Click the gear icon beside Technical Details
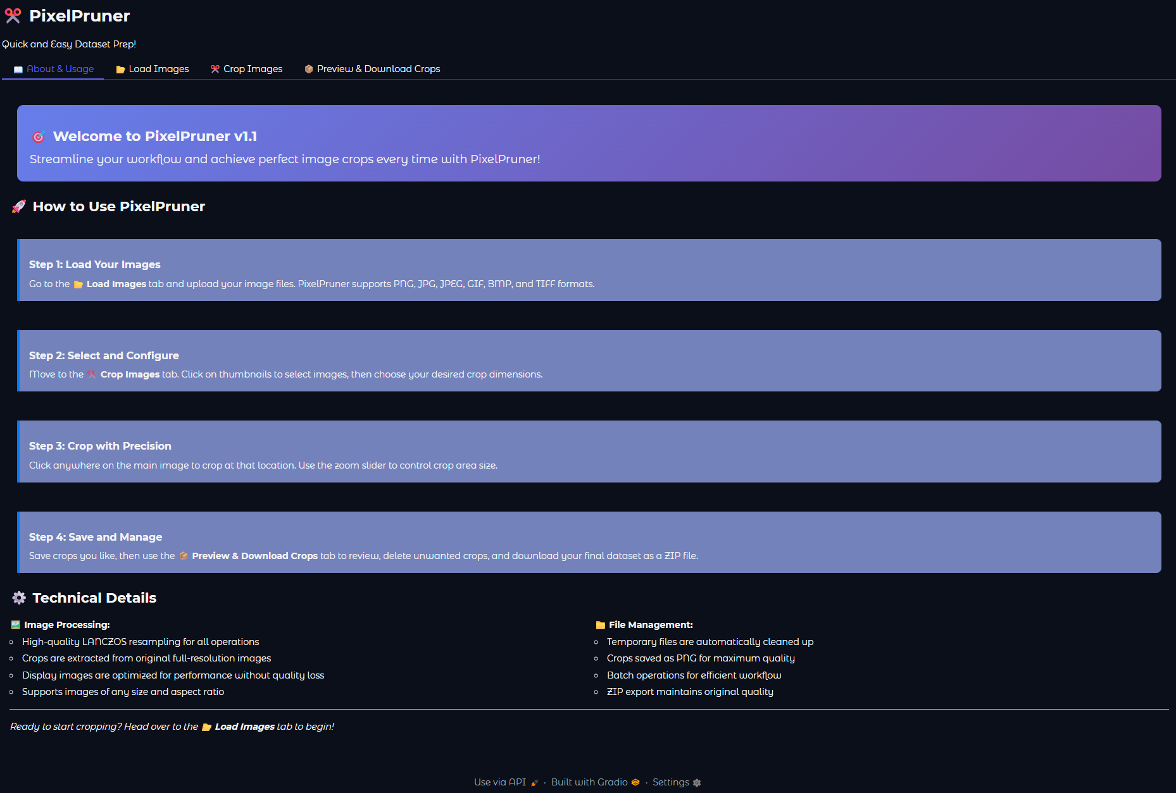The height and width of the screenshot is (793, 1176). [x=19, y=598]
